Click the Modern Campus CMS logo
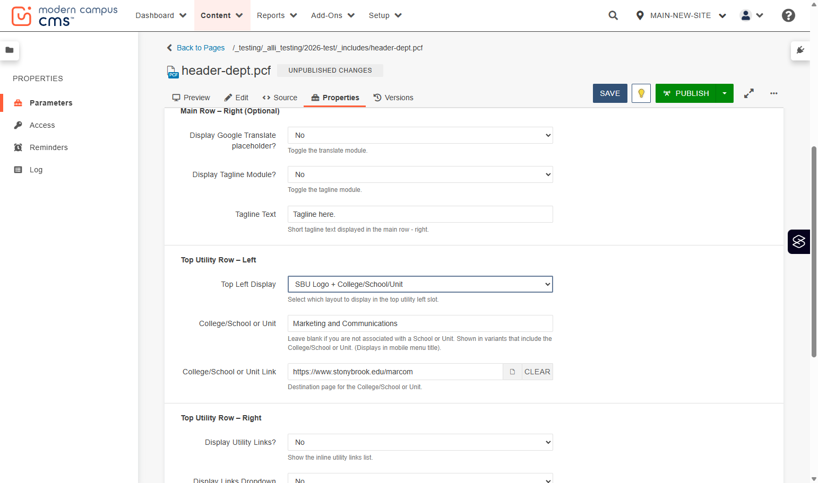 coord(64,16)
